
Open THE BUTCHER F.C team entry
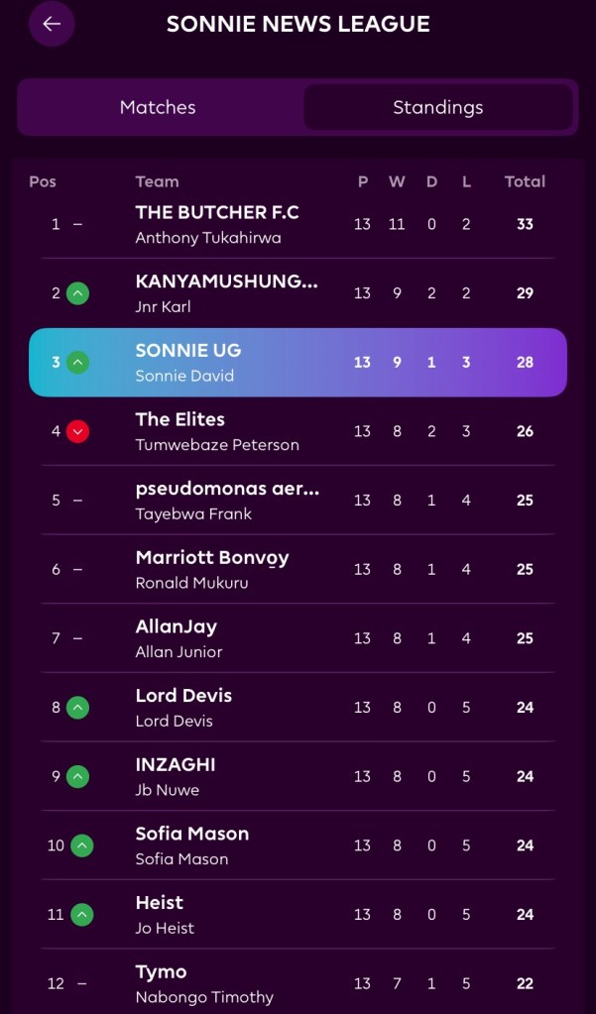tap(217, 212)
